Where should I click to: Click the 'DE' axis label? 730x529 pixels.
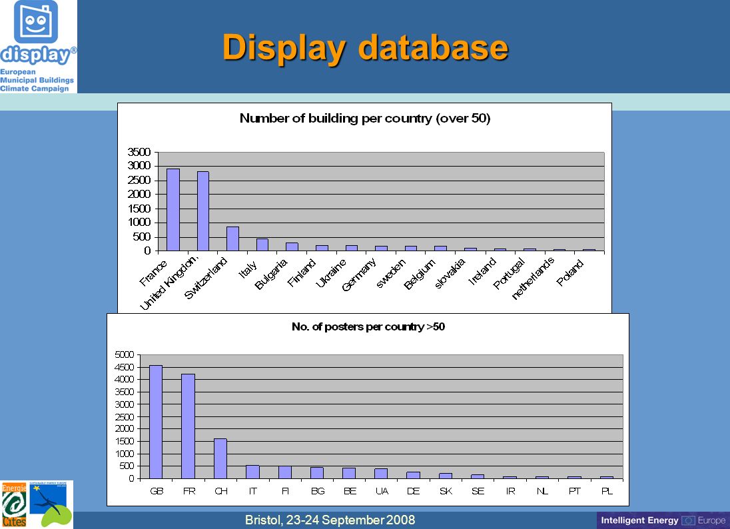point(414,491)
